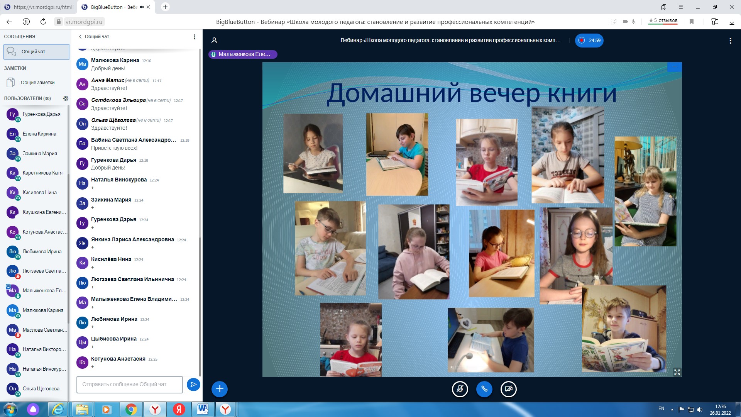Reload the page
Image resolution: width=741 pixels, height=417 pixels.
43,22
